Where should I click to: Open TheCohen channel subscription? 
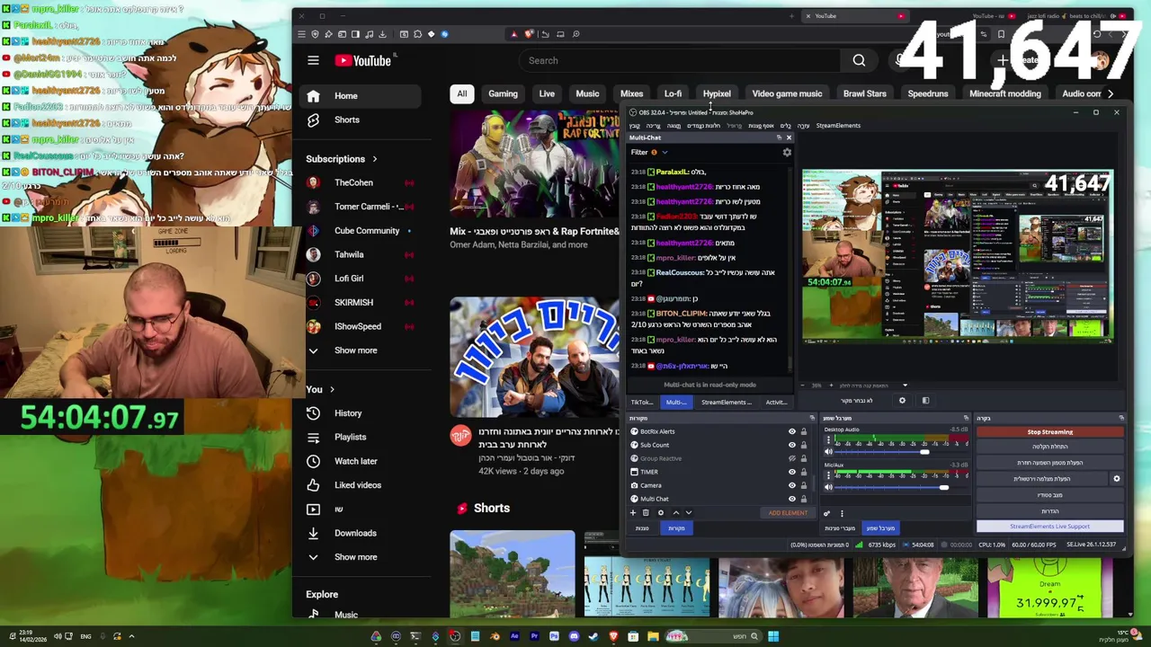[353, 182]
